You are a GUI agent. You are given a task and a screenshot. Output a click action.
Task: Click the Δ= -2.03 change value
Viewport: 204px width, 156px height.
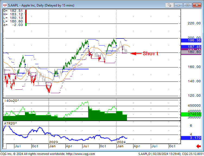13,25
